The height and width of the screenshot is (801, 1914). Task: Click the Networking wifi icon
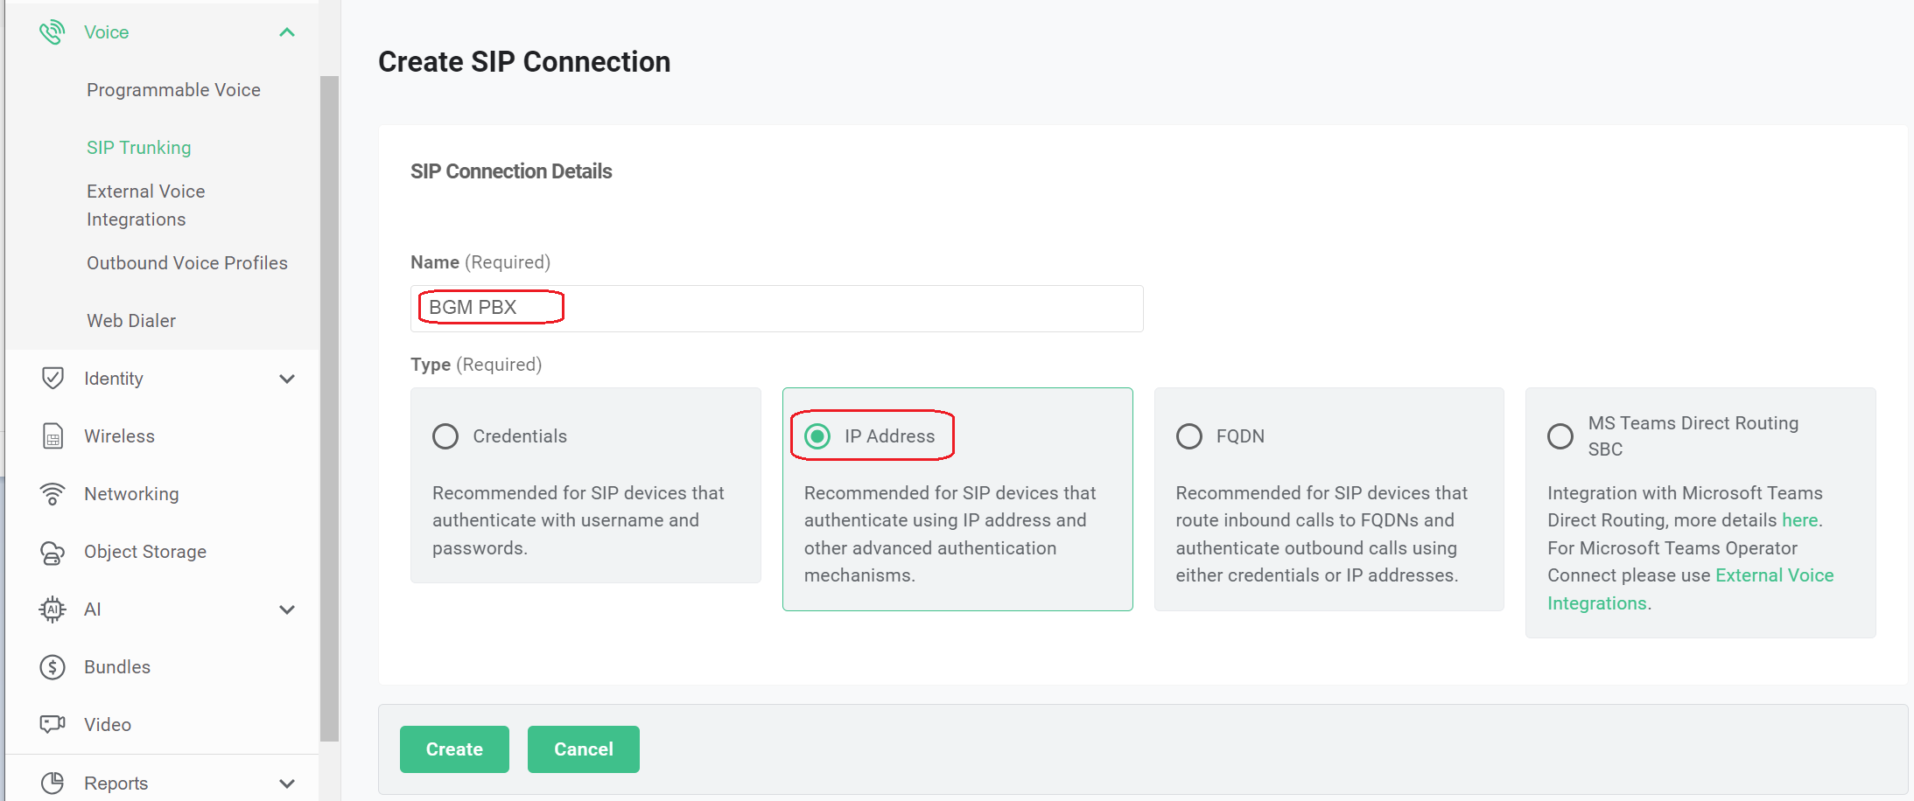53,494
